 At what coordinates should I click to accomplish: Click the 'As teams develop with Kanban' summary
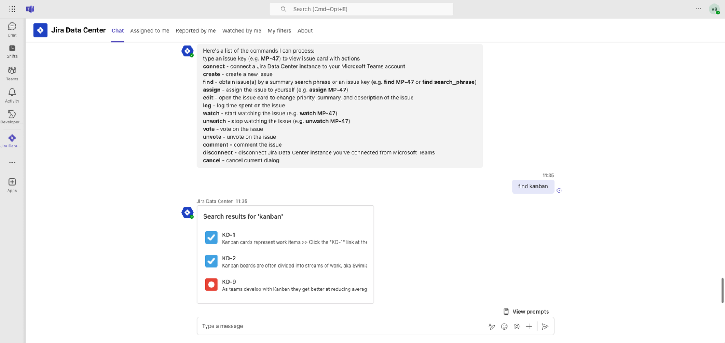click(294, 289)
